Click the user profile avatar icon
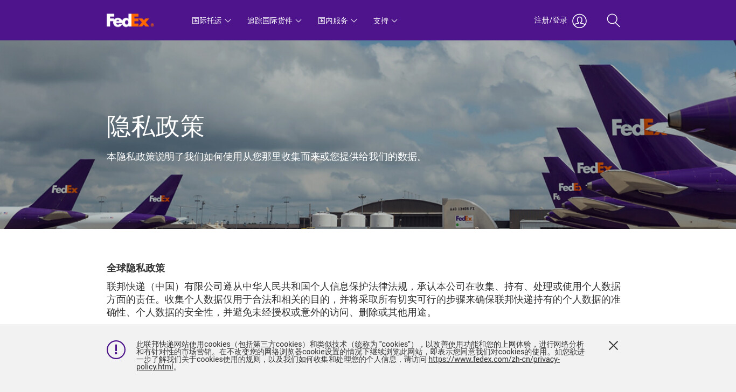 tap(579, 21)
